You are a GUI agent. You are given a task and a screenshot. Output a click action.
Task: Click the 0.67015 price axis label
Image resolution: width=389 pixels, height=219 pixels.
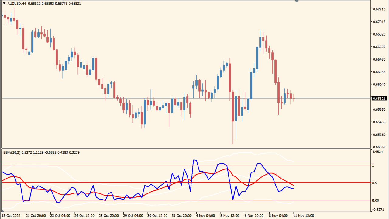point(379,22)
